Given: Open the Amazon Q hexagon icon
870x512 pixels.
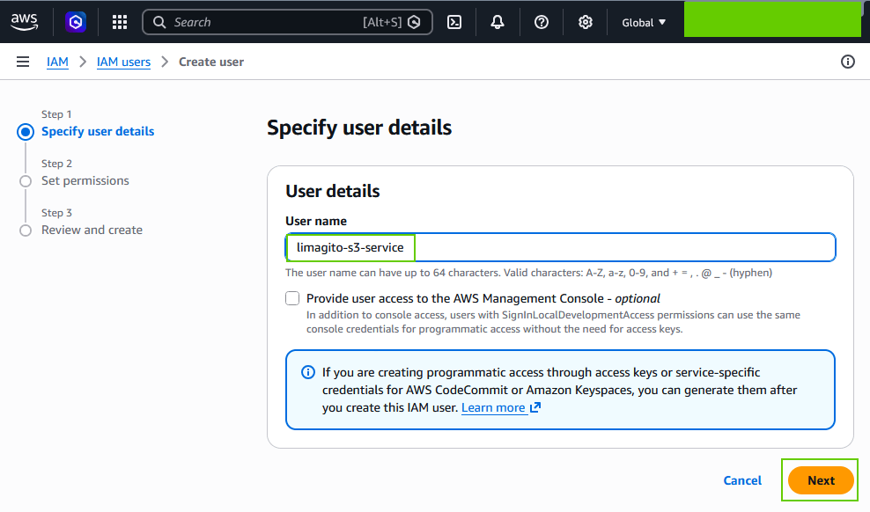Looking at the screenshot, I should click(x=76, y=22).
